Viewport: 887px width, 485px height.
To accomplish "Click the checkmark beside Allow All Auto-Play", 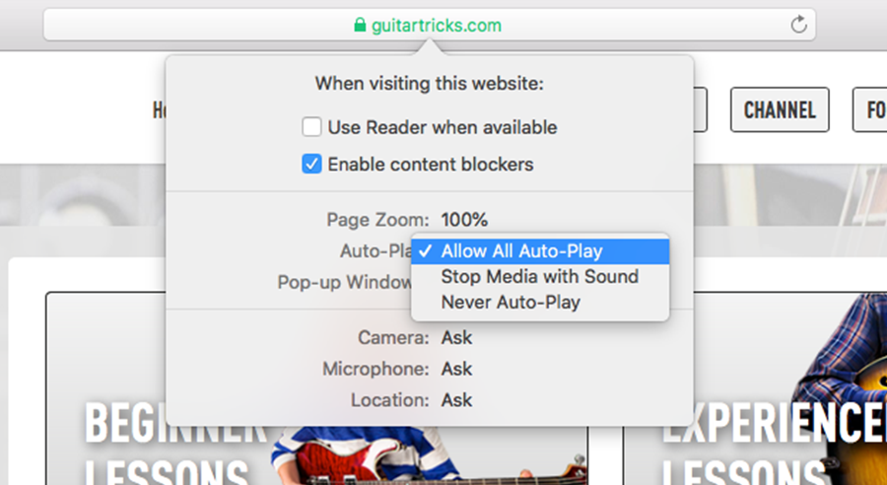I will (427, 251).
